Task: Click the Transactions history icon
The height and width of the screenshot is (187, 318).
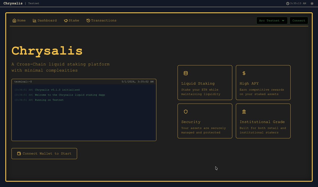Action: point(88,21)
